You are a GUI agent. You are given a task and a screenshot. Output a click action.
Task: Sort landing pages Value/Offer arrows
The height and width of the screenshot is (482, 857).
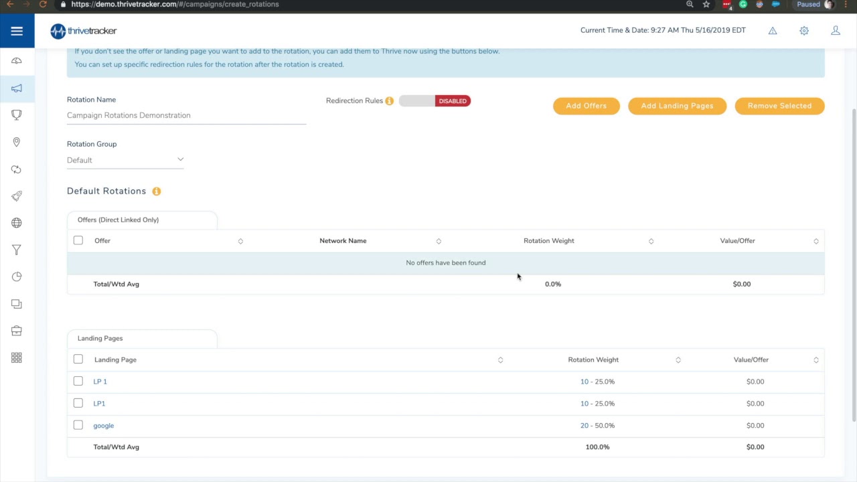pyautogui.click(x=816, y=360)
